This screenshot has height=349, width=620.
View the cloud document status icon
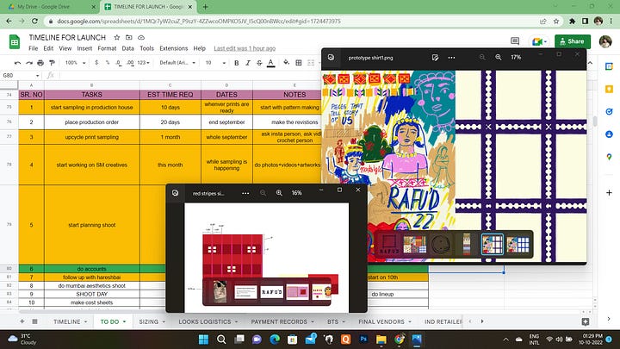coord(141,37)
